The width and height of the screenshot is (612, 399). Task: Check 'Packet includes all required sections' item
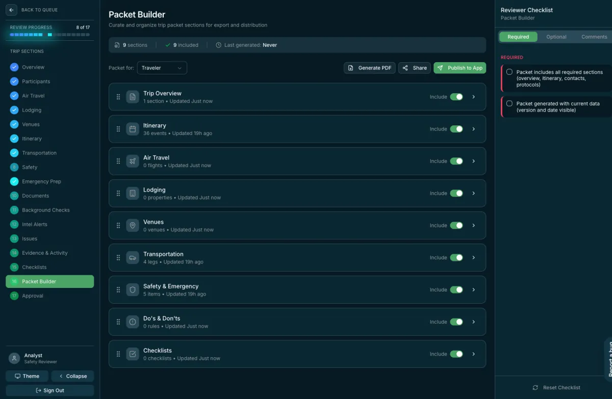509,72
